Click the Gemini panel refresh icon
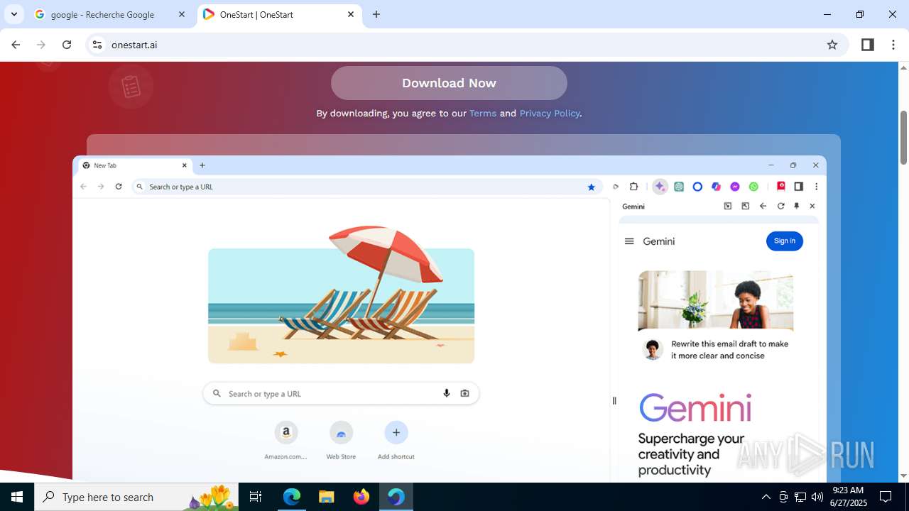The image size is (909, 511). (x=780, y=206)
